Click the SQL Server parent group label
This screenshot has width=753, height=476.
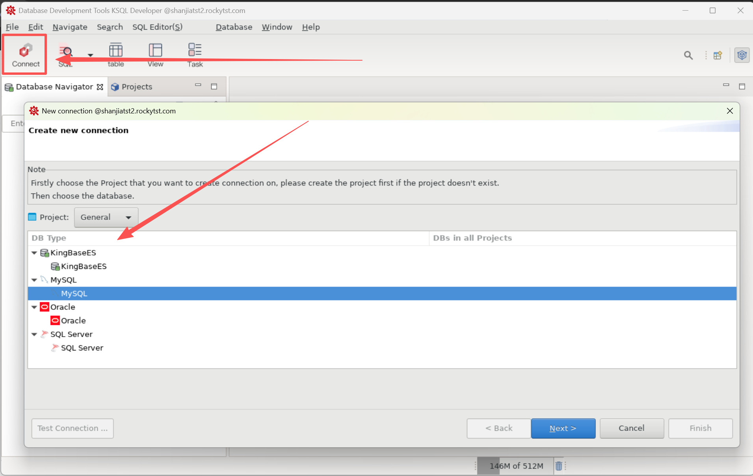tap(71, 334)
